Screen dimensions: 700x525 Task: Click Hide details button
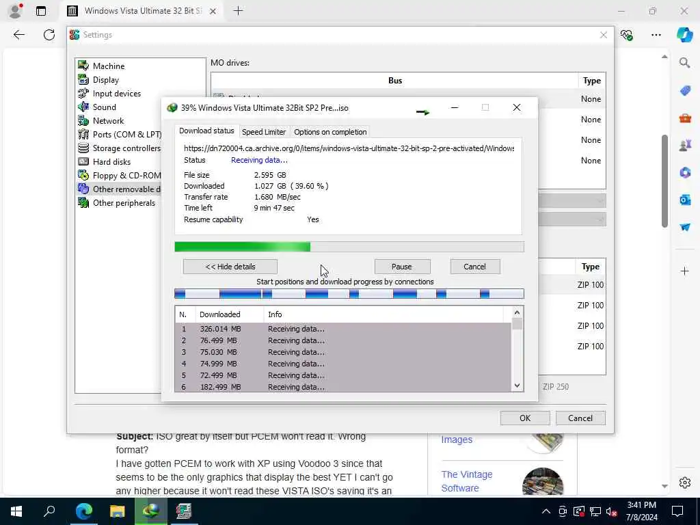tap(230, 267)
